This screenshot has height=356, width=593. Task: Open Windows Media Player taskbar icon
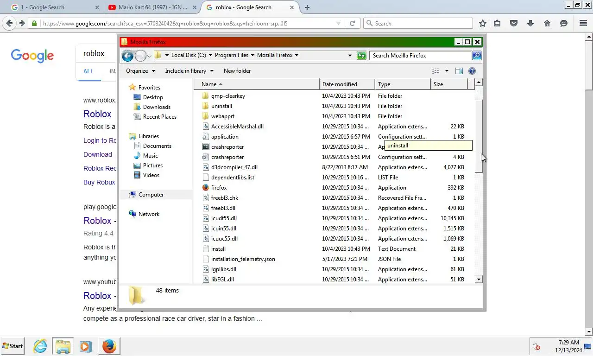(85, 346)
